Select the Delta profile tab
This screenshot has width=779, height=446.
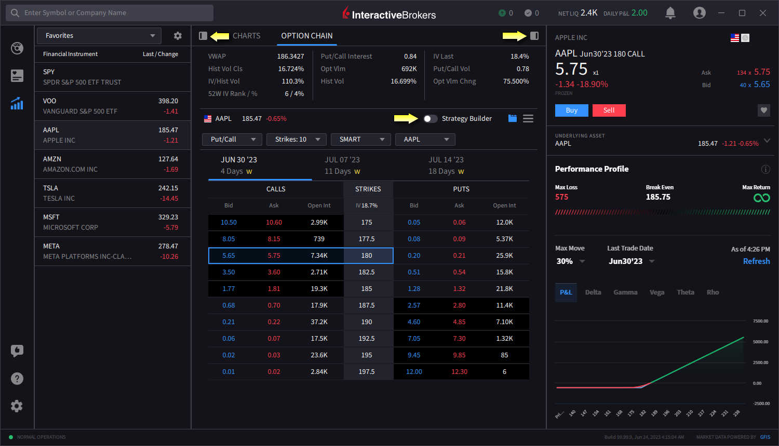[x=593, y=292]
